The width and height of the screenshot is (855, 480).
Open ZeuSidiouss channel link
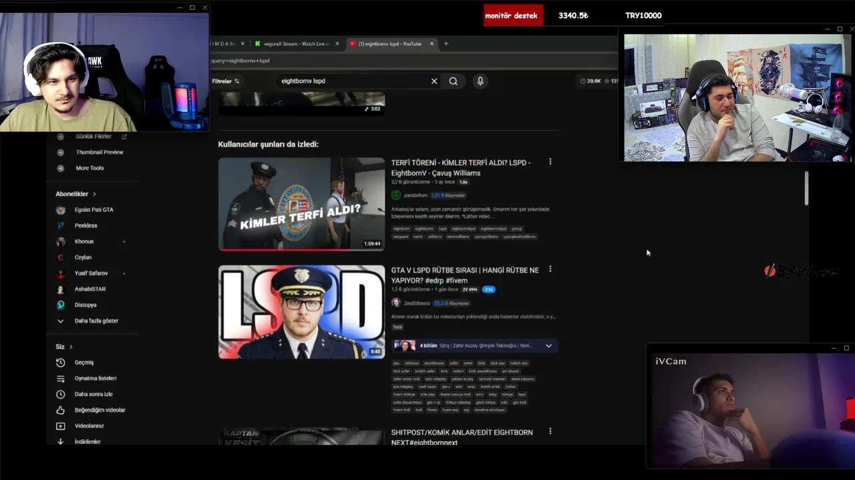pyautogui.click(x=417, y=303)
